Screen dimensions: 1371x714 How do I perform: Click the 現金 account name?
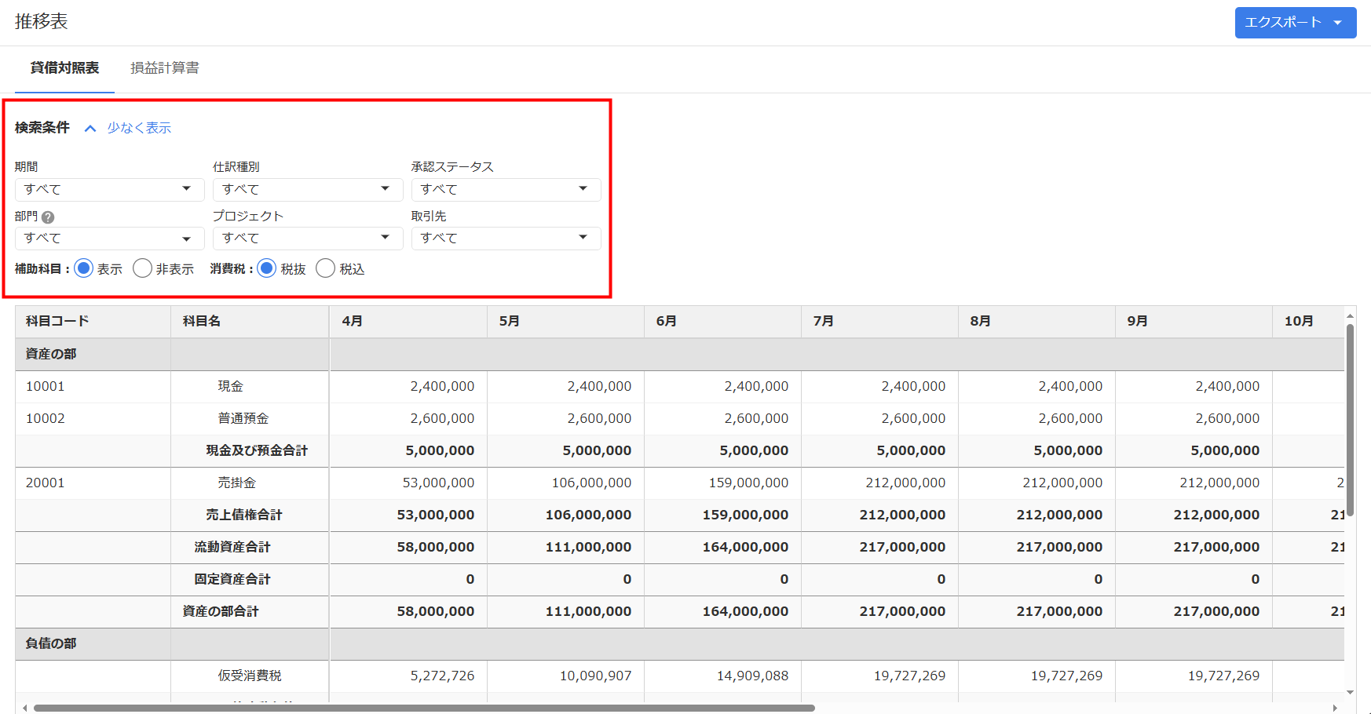click(231, 386)
